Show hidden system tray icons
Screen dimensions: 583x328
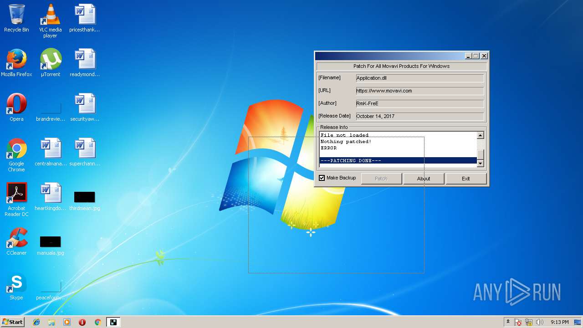[508, 322]
